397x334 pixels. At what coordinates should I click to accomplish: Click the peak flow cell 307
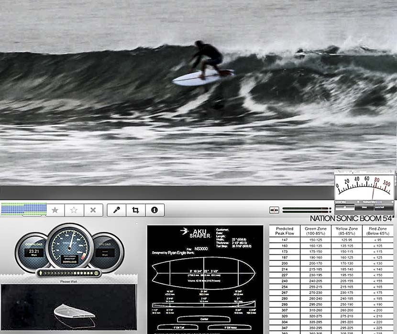285,310
